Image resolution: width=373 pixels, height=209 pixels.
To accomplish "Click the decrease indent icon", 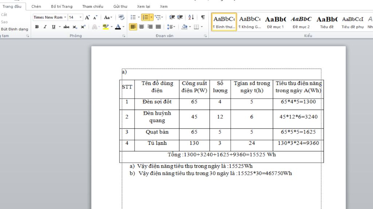I will [172, 17].
